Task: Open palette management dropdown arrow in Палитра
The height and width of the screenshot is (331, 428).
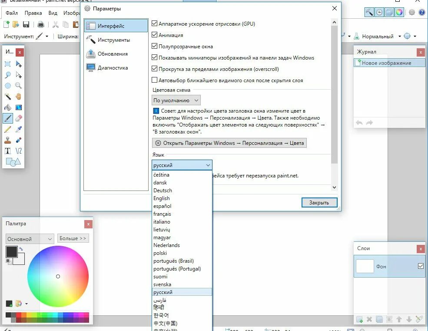Action: coord(27,304)
